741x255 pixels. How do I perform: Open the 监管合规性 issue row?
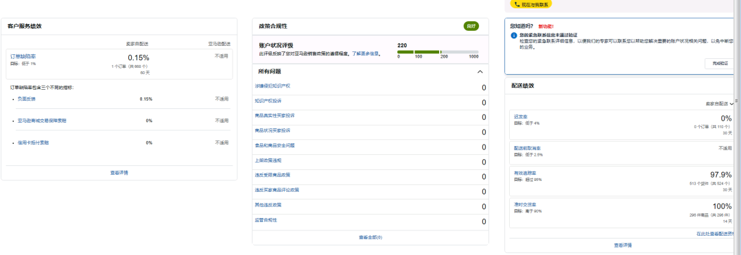(370, 221)
